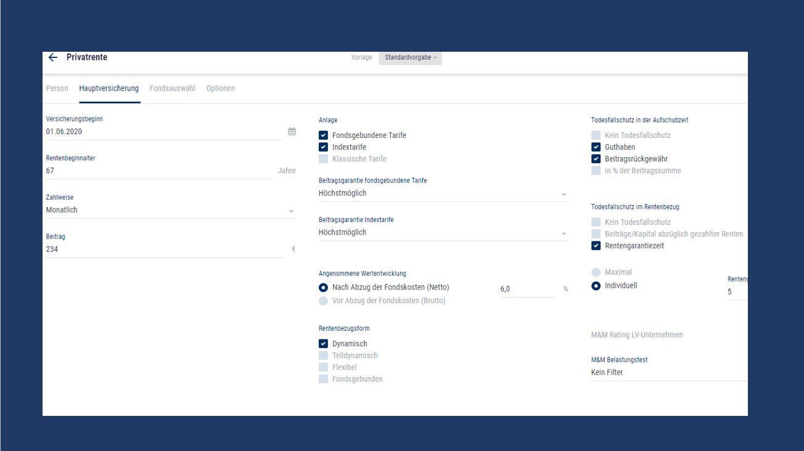Toggle the Indextarife checkbox
This screenshot has width=804, height=451.
324,147
